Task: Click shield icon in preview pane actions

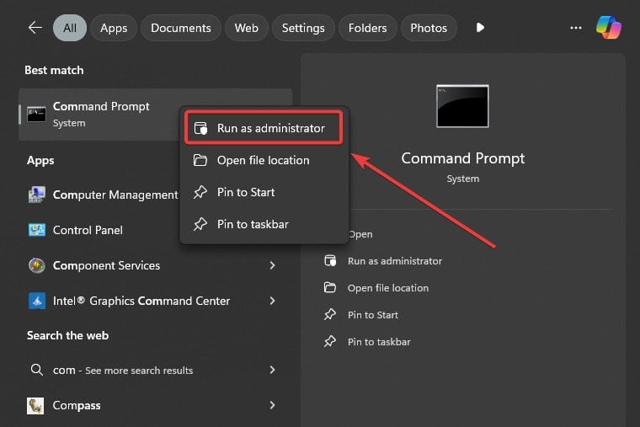Action: 330,260
